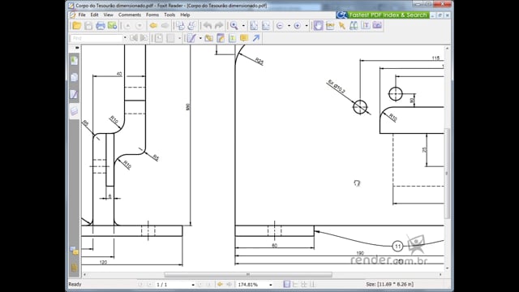Switch to single page layout in the status bar
Viewport: 519px width, 292px height.
pyautogui.click(x=286, y=285)
